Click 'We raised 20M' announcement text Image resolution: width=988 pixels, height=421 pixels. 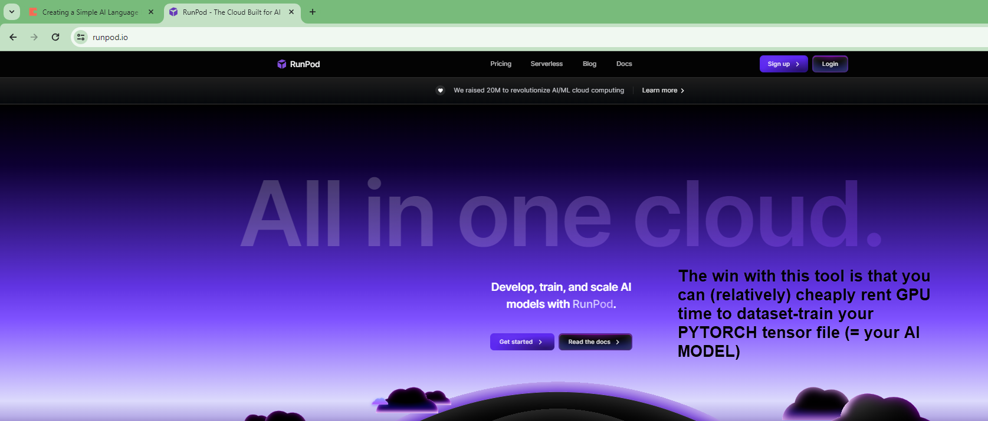539,90
